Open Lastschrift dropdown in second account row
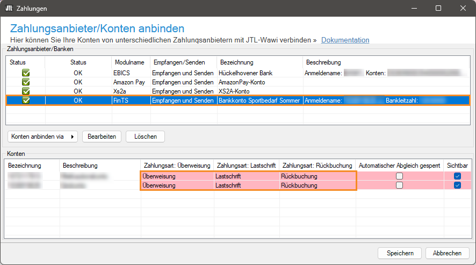Screen dimensions: 476x265 coord(246,185)
